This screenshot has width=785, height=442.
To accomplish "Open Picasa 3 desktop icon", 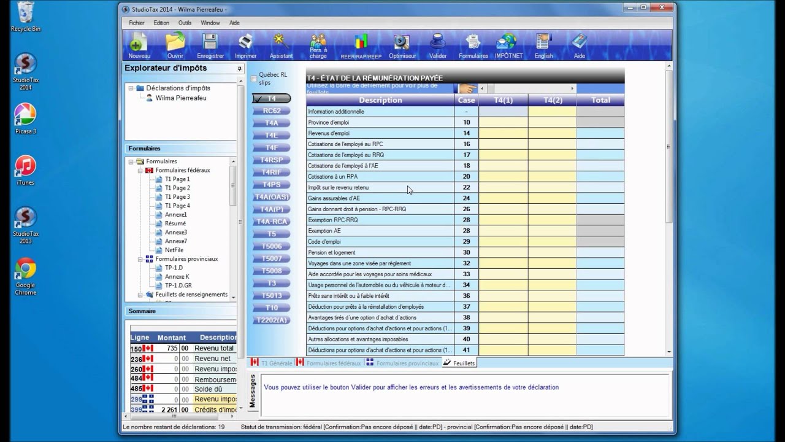I will tap(26, 118).
